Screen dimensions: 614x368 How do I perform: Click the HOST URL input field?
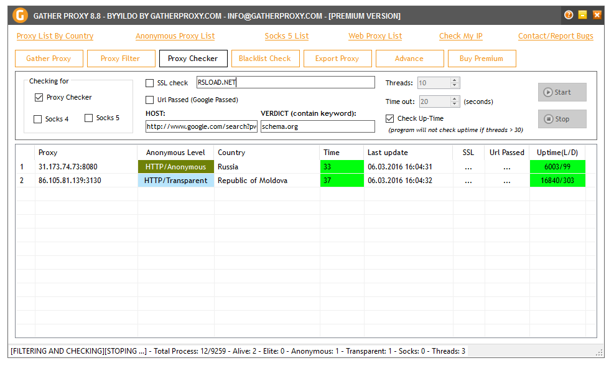click(202, 126)
